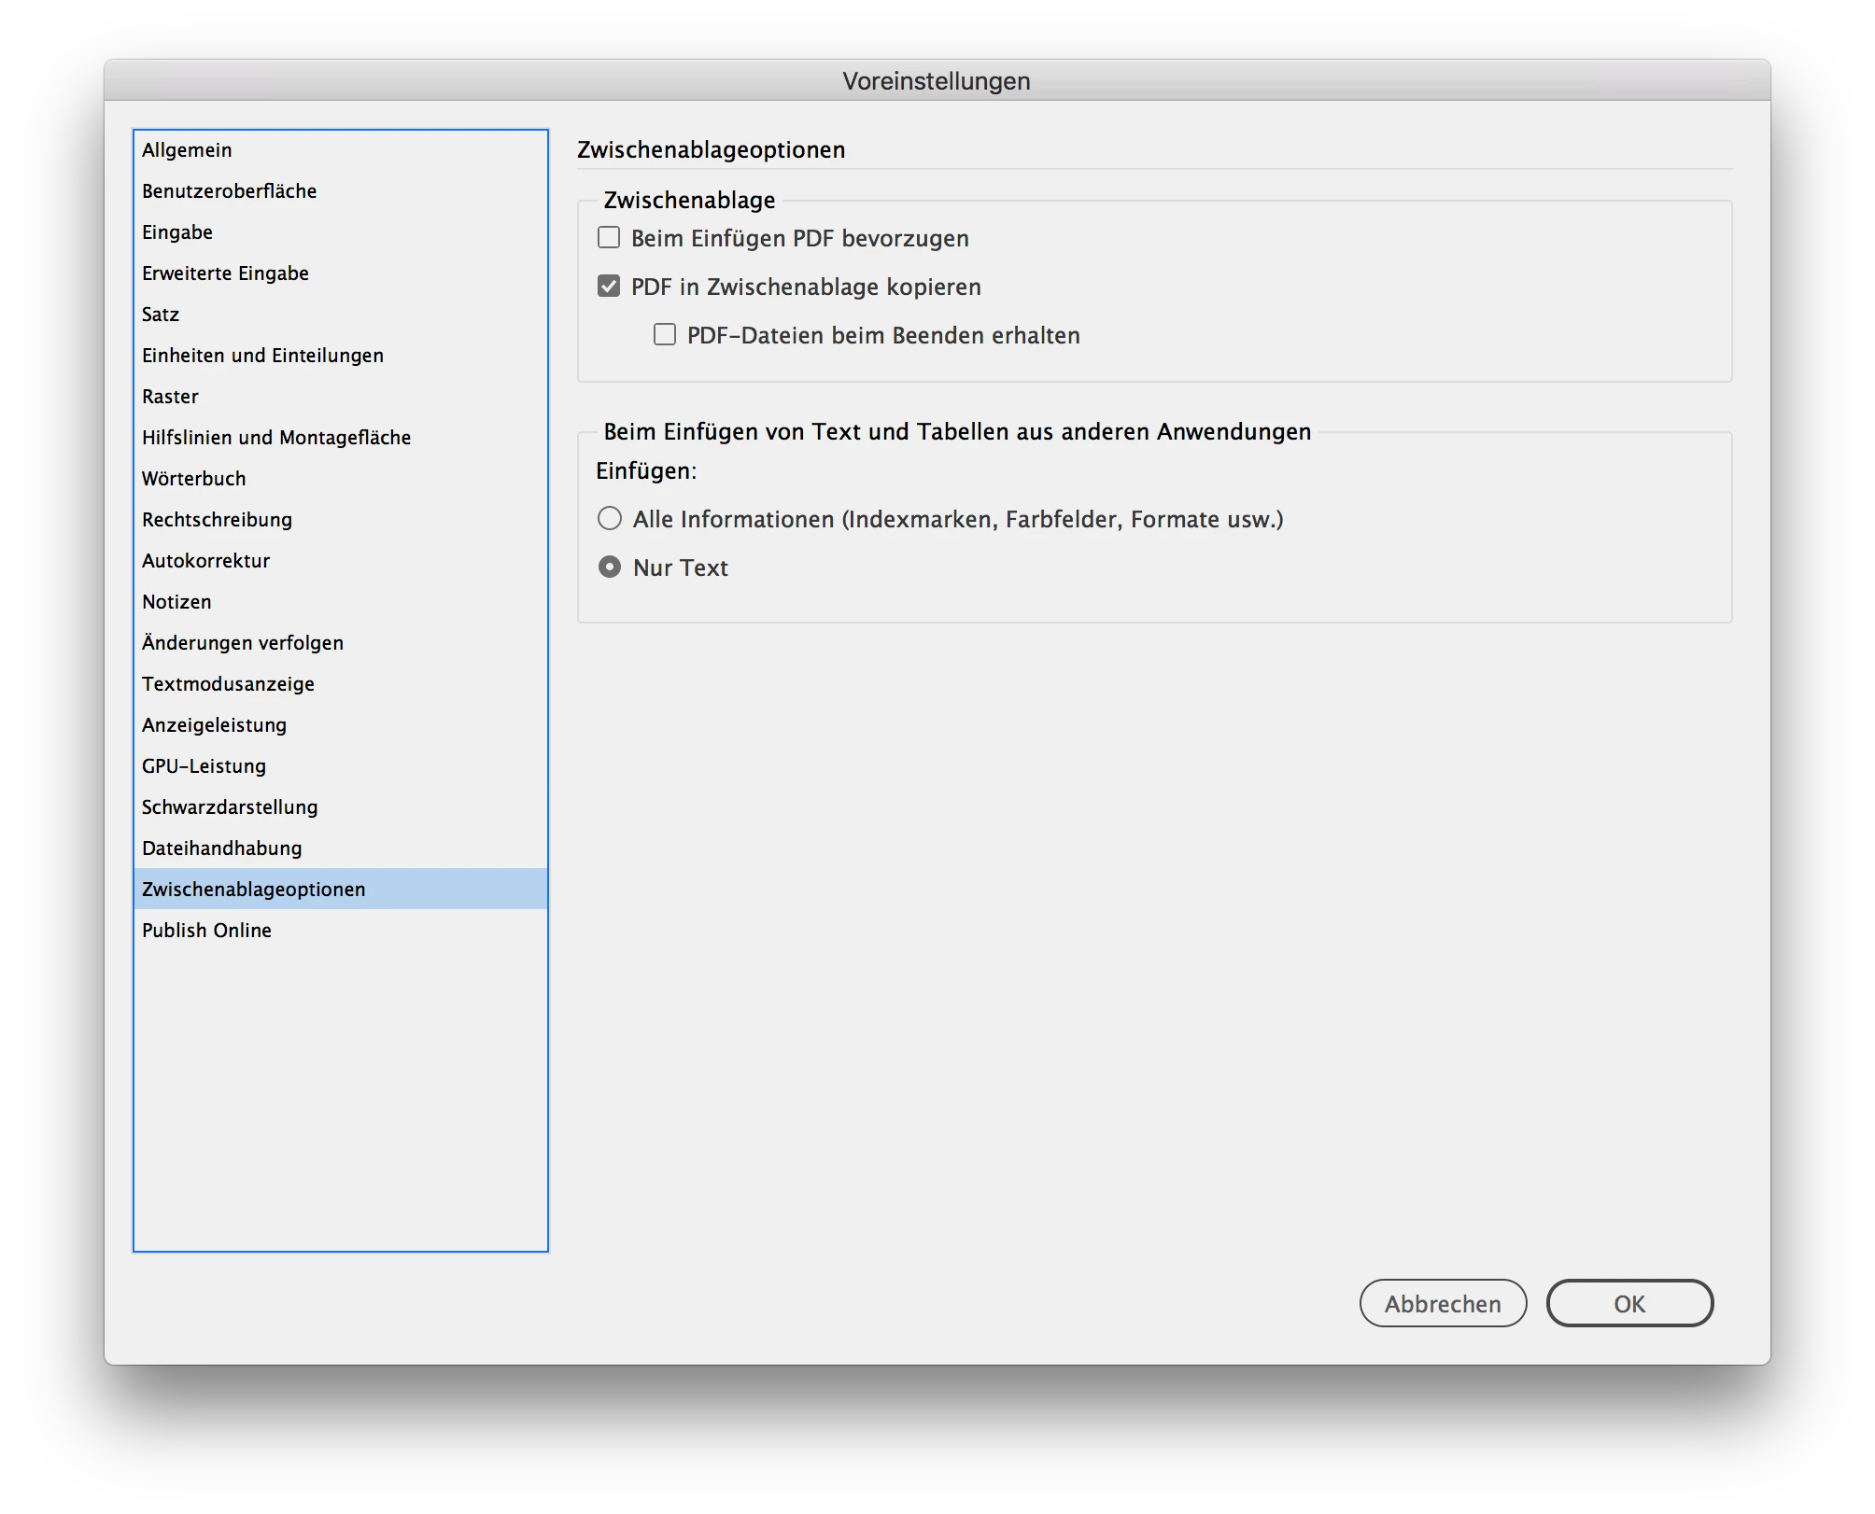Switch to GPU-Leistung preferences
This screenshot has width=1875, height=1514.
(204, 766)
